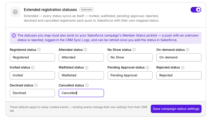Focus the Rejected status input field
Viewport: 214px width, 119px height.
tap(179, 75)
